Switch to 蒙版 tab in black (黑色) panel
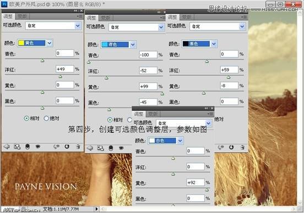Image resolution: width=304 pixels, height=213 pixels. tap(187, 17)
